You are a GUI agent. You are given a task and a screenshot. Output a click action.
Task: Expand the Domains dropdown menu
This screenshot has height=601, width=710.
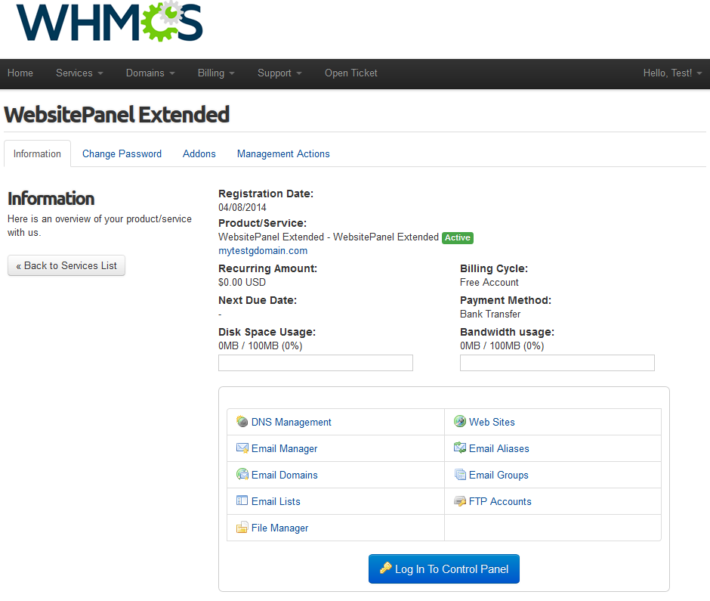coord(150,73)
